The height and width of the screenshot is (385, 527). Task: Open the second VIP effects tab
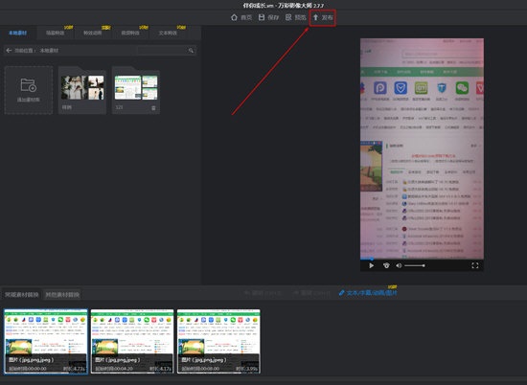click(92, 33)
